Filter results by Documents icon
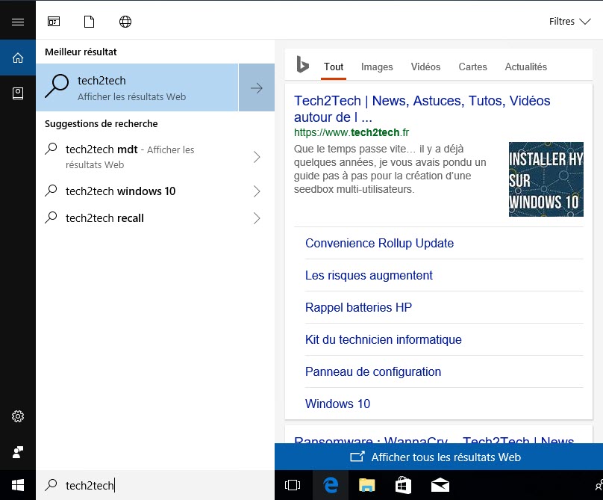 point(90,22)
